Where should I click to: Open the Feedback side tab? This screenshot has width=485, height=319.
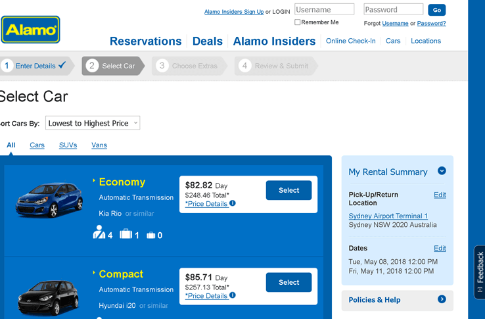point(479,272)
